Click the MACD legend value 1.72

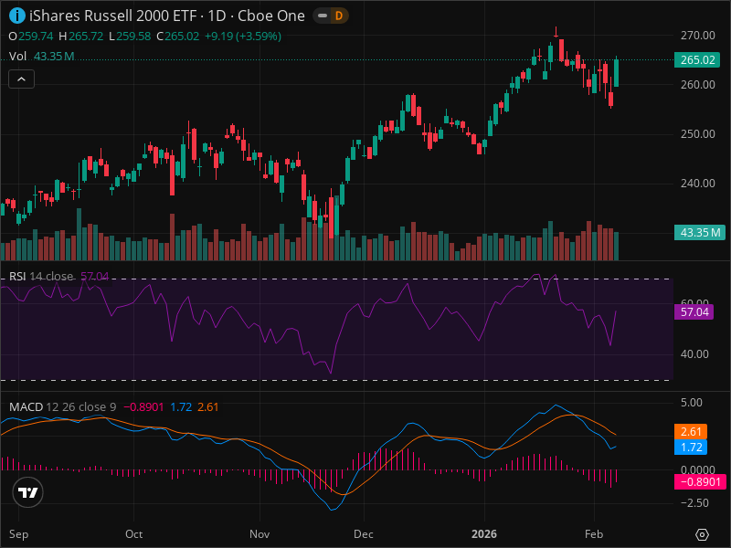click(181, 406)
